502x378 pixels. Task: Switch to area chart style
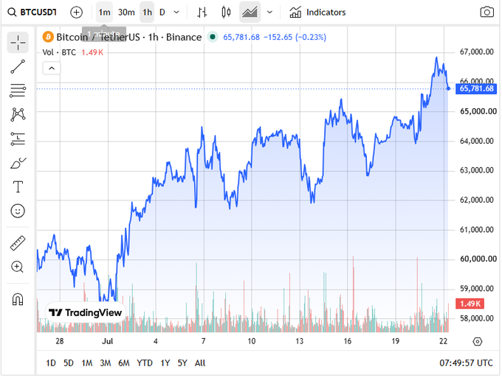250,13
